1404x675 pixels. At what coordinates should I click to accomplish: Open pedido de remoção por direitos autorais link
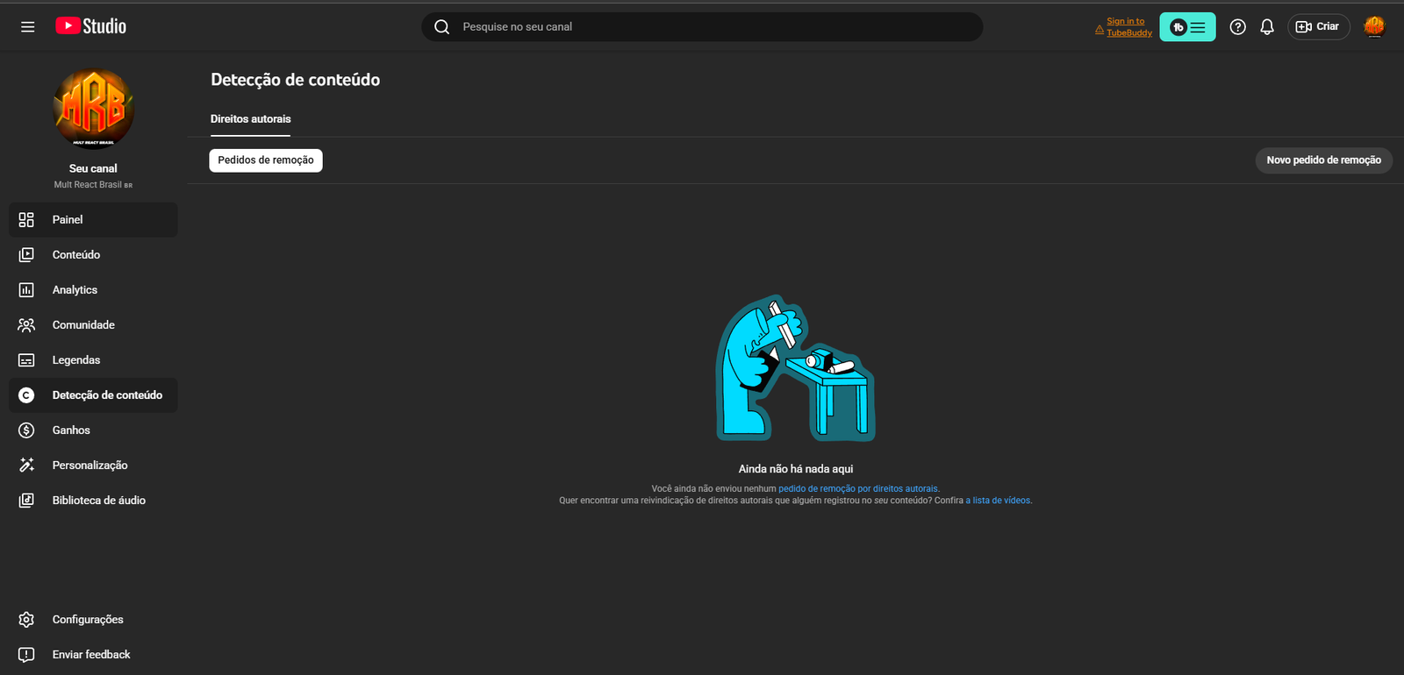click(858, 489)
